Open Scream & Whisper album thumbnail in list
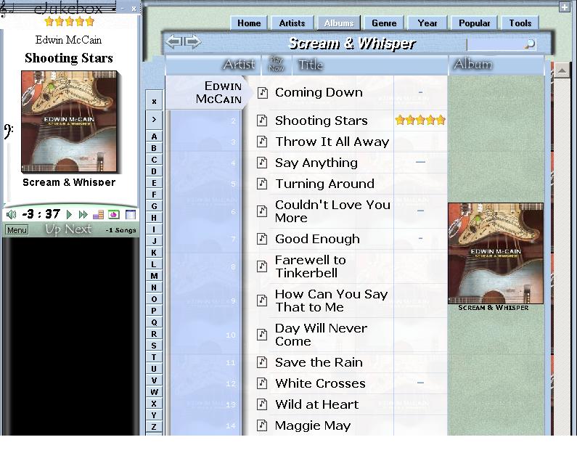Screen dimensions: 577x461 click(x=495, y=253)
